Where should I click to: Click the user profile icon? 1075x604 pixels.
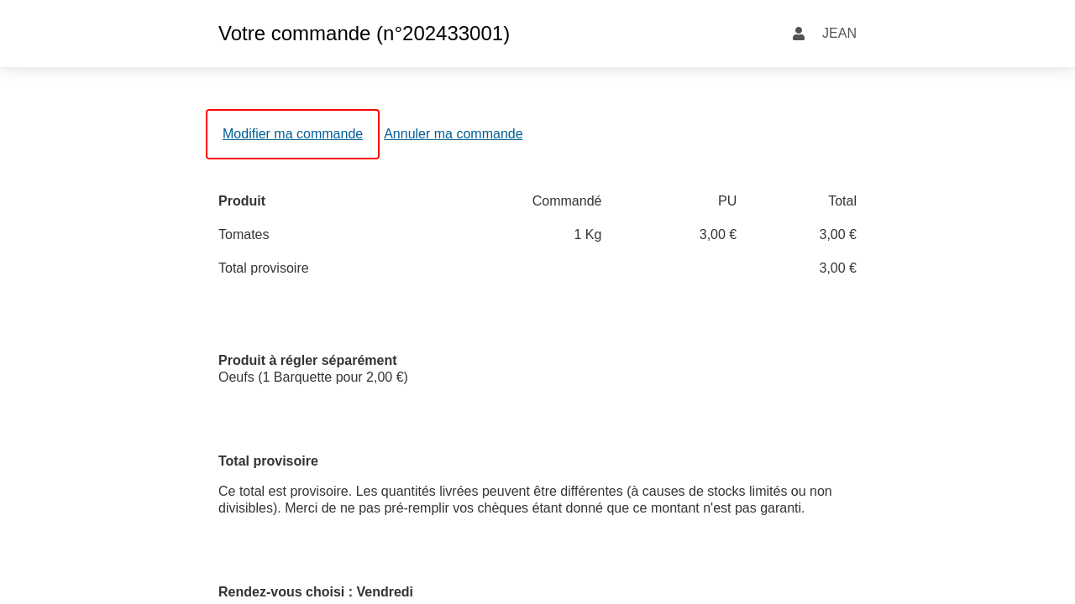[x=799, y=34]
